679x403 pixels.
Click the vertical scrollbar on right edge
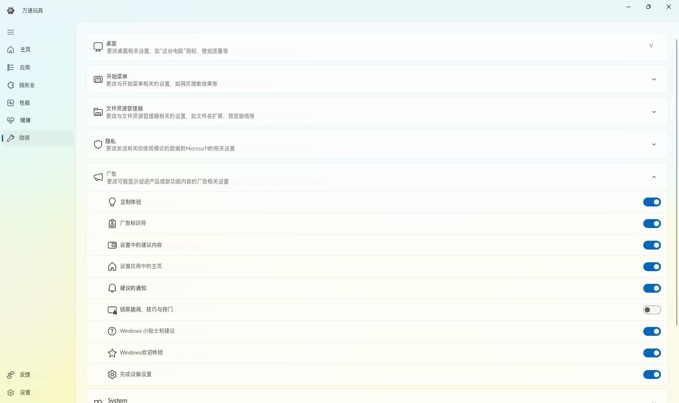(677, 182)
